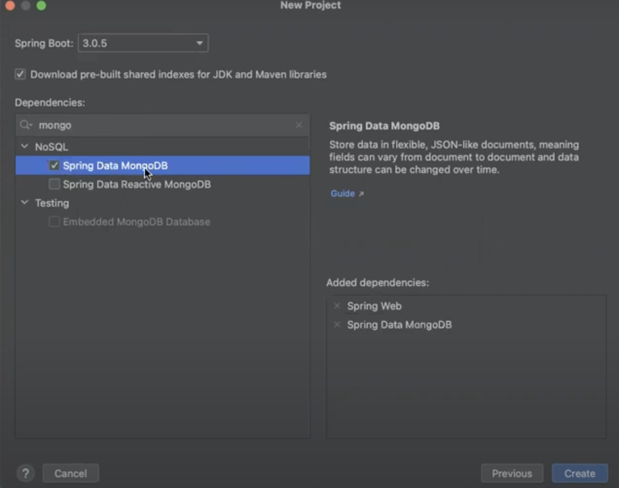Check the Embedded MongoDB Database checkbox
The width and height of the screenshot is (619, 488).
pyautogui.click(x=54, y=221)
